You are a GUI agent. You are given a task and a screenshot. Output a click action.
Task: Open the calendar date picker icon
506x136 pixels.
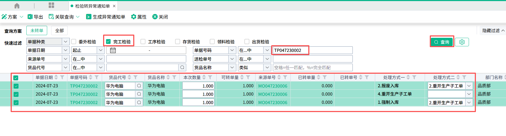coord(113,50)
